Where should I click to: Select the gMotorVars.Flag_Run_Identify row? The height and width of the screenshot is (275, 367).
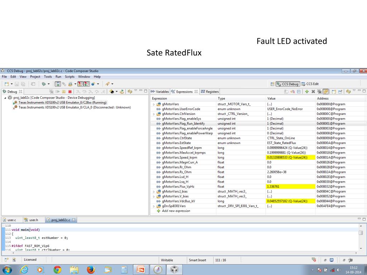tap(258, 124)
